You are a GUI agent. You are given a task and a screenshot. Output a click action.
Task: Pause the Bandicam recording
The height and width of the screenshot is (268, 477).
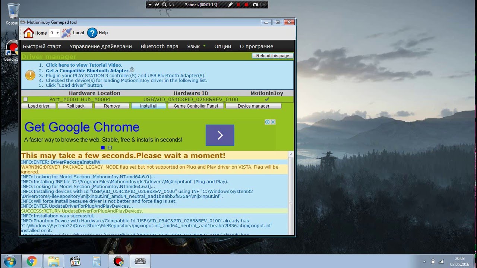[238, 5]
